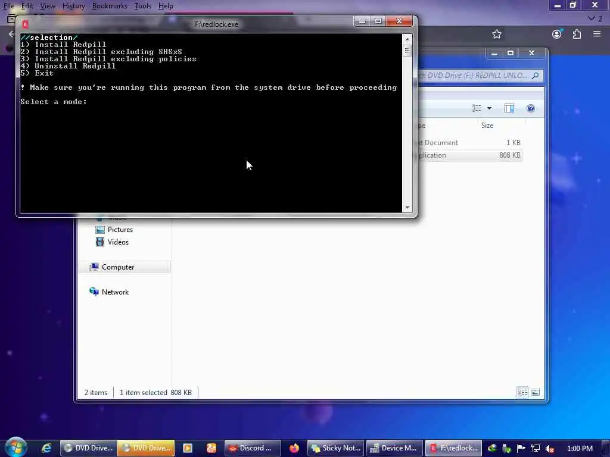Open the 1:00 PM clock
The height and width of the screenshot is (457, 610).
[580, 449]
